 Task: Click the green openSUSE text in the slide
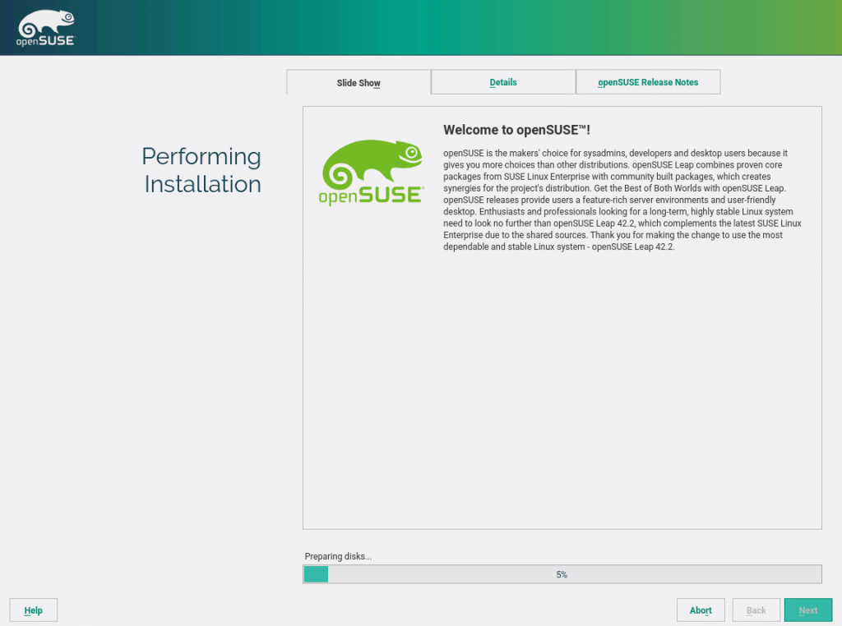(x=368, y=199)
